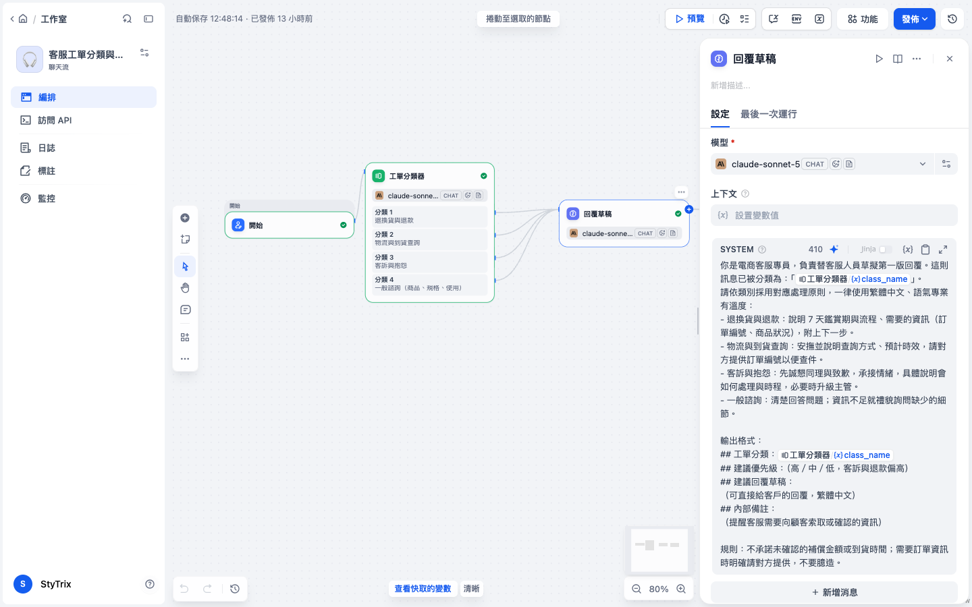Click the 新增消息 button
This screenshot has height=607, width=972.
tap(834, 592)
